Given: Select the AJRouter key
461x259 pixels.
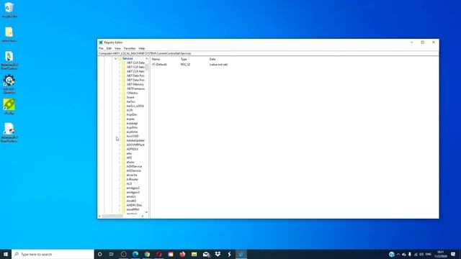Looking at the screenshot, I should coord(133,179).
